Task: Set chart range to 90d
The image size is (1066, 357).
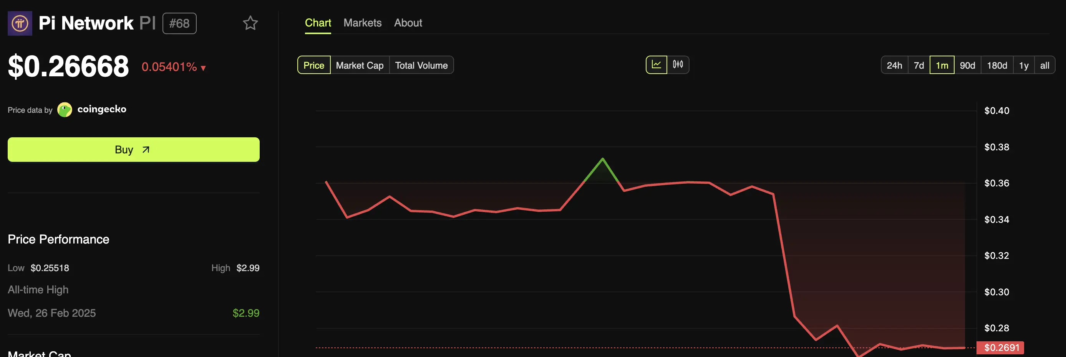Action: [968, 65]
